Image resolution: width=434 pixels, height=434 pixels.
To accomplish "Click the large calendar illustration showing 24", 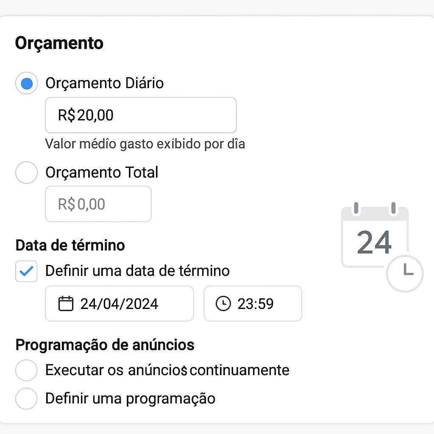I will (x=375, y=236).
